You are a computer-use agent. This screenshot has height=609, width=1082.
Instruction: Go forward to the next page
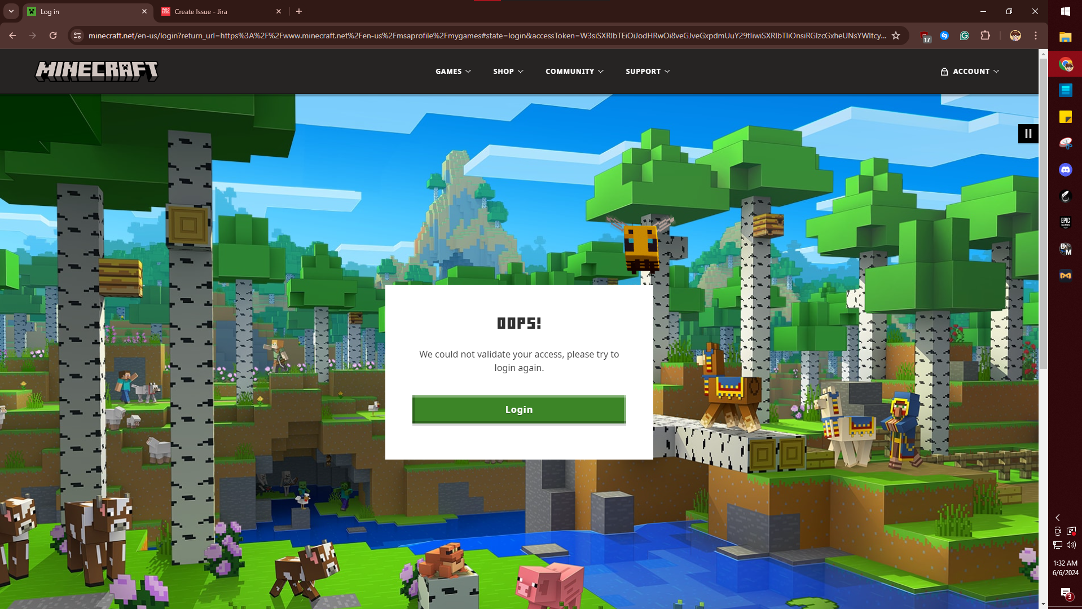point(33,36)
